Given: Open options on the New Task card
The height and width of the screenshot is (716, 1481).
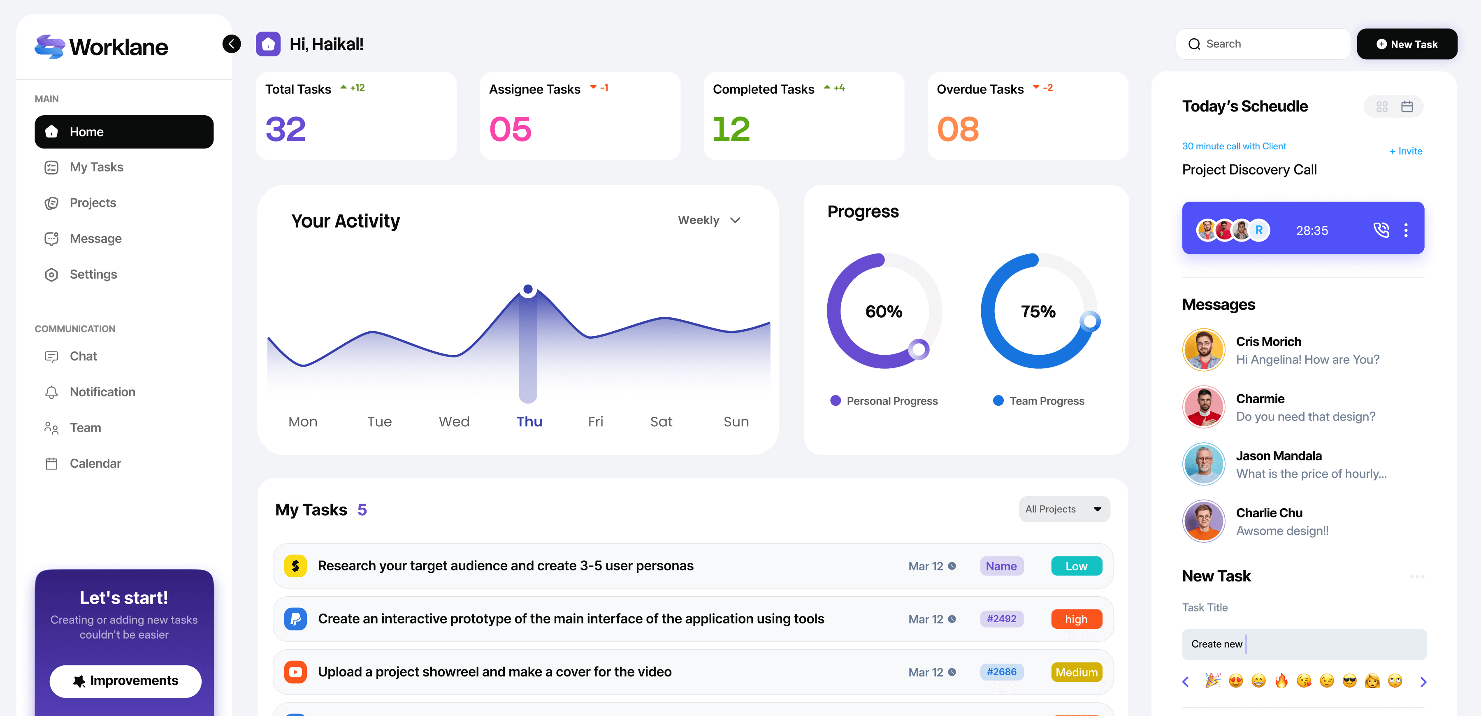Looking at the screenshot, I should click(x=1417, y=576).
